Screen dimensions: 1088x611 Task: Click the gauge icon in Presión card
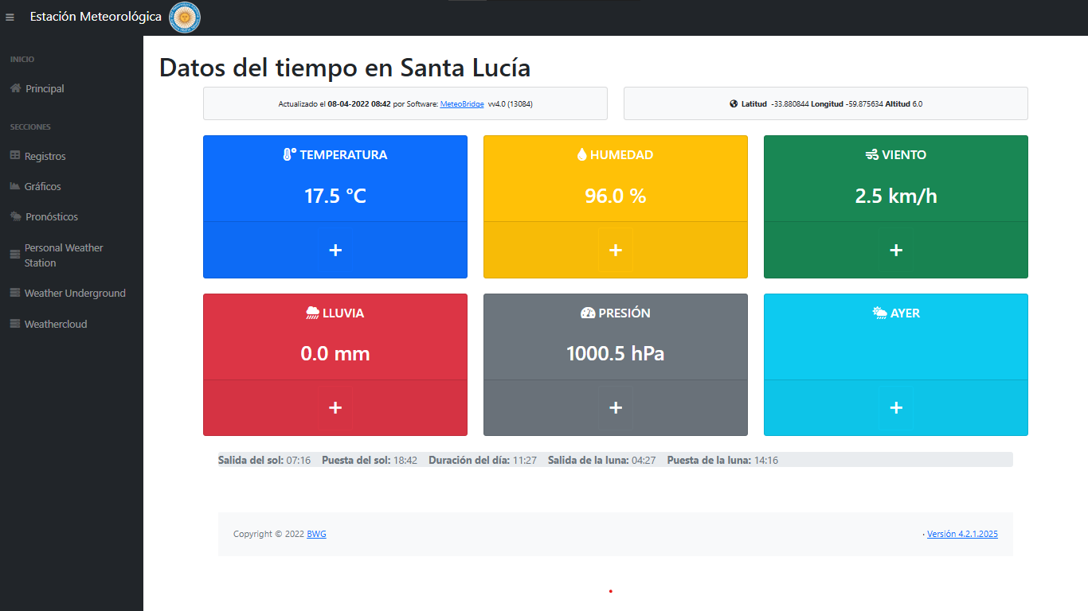(x=588, y=313)
